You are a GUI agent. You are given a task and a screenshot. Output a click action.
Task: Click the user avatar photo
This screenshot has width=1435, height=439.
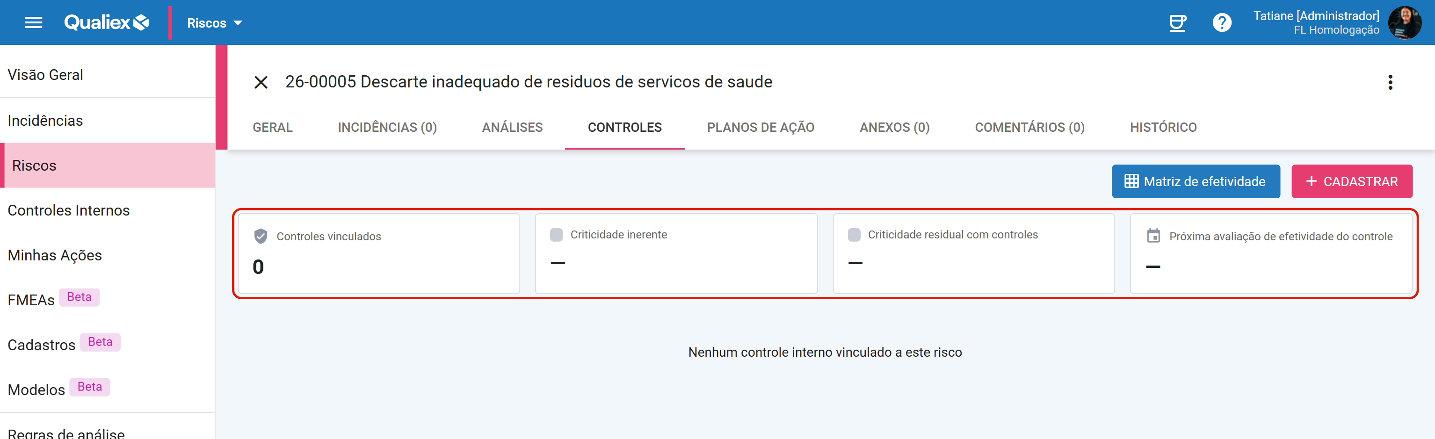(1404, 23)
